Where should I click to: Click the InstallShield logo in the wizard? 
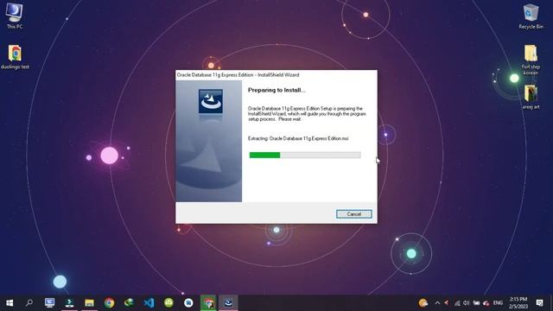(211, 101)
